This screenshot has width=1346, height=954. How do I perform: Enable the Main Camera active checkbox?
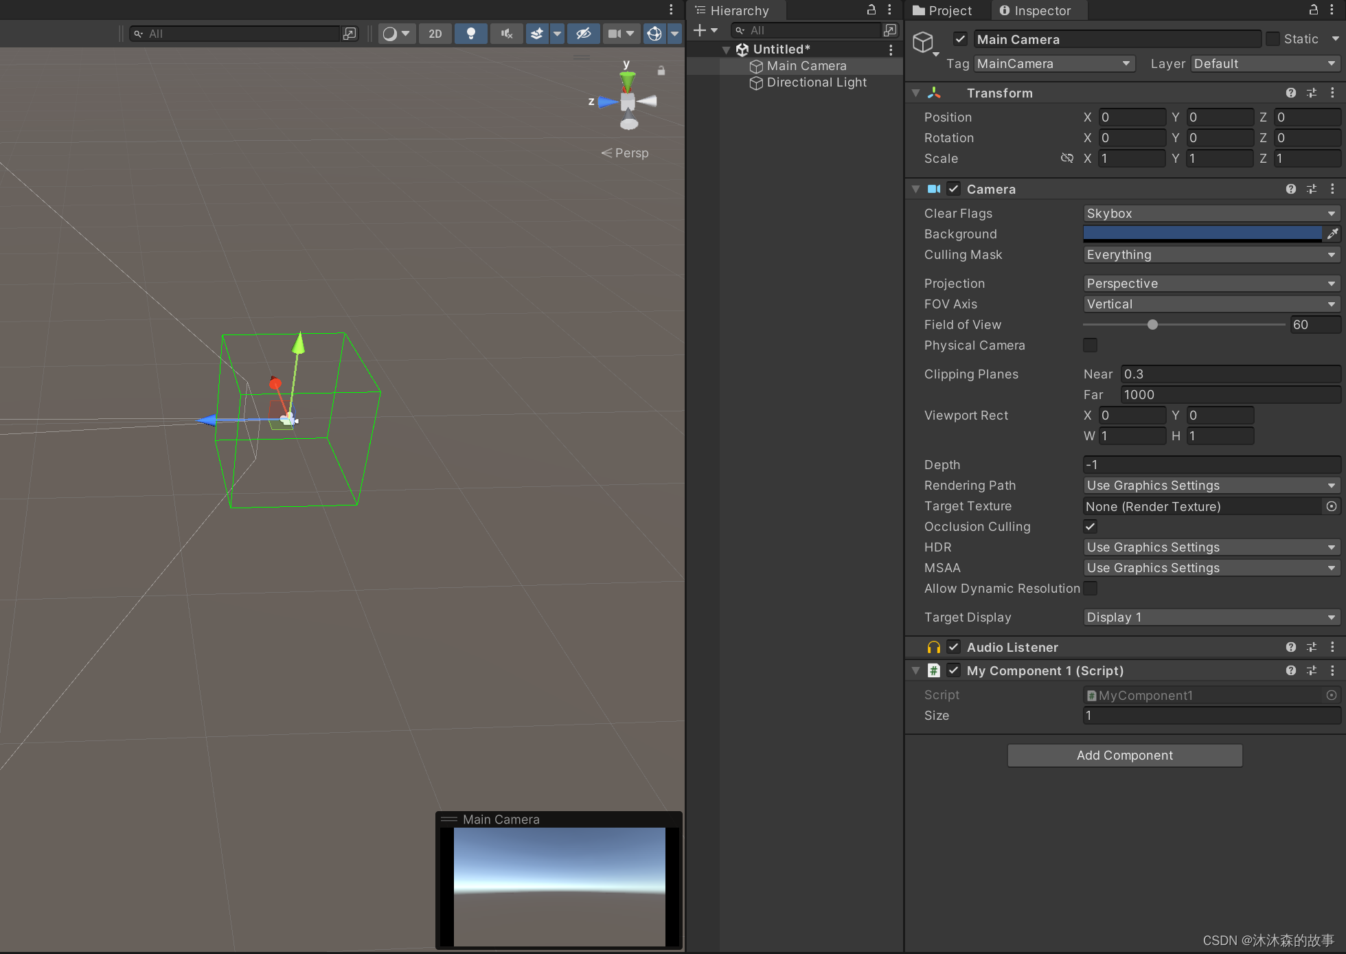[961, 39]
